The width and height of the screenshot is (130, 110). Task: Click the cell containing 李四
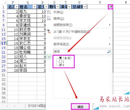pos(28,70)
